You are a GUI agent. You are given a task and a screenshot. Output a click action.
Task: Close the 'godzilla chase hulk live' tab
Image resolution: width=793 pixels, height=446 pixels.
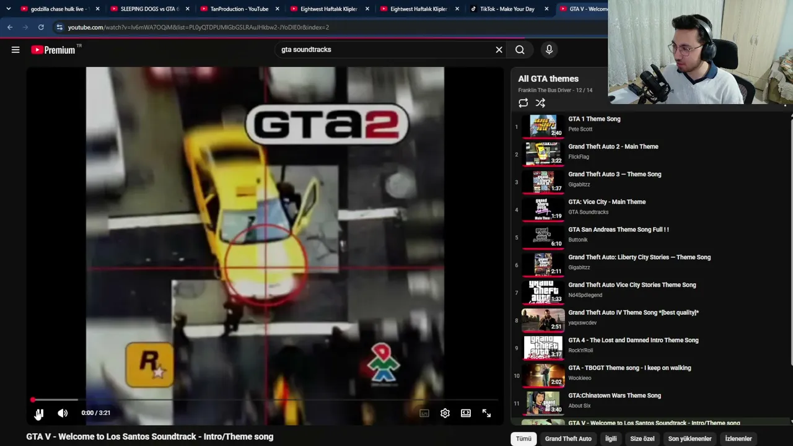click(x=97, y=9)
